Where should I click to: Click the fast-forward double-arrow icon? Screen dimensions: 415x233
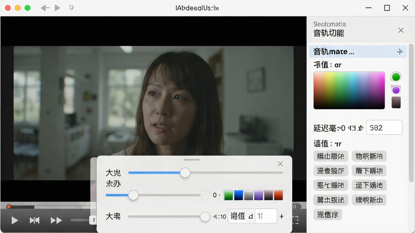[x=56, y=220]
